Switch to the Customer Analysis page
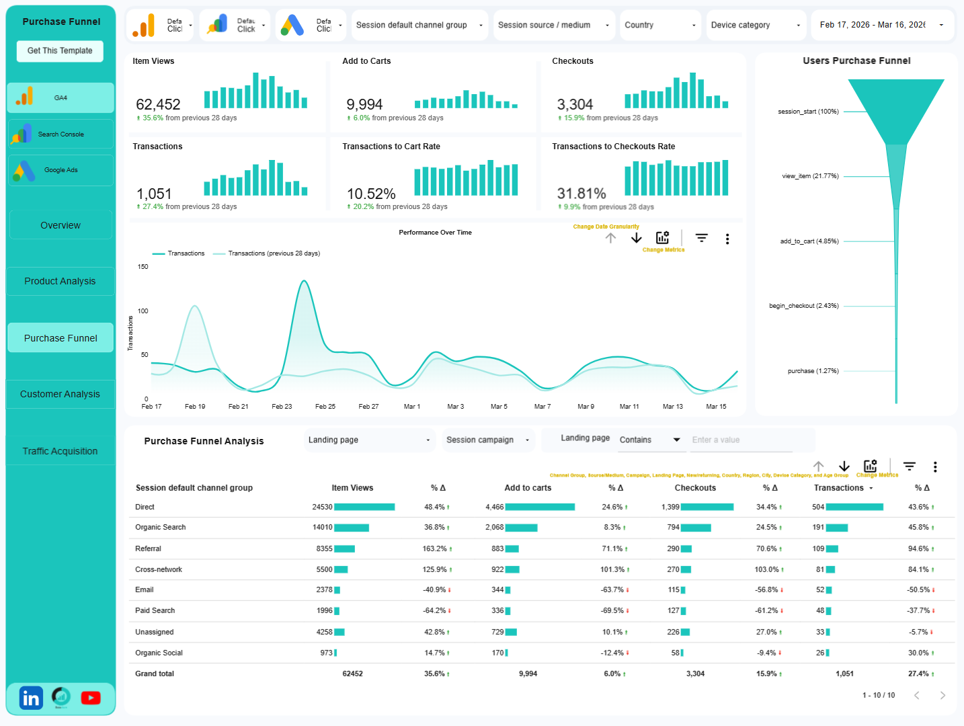964x726 pixels. pos(60,394)
